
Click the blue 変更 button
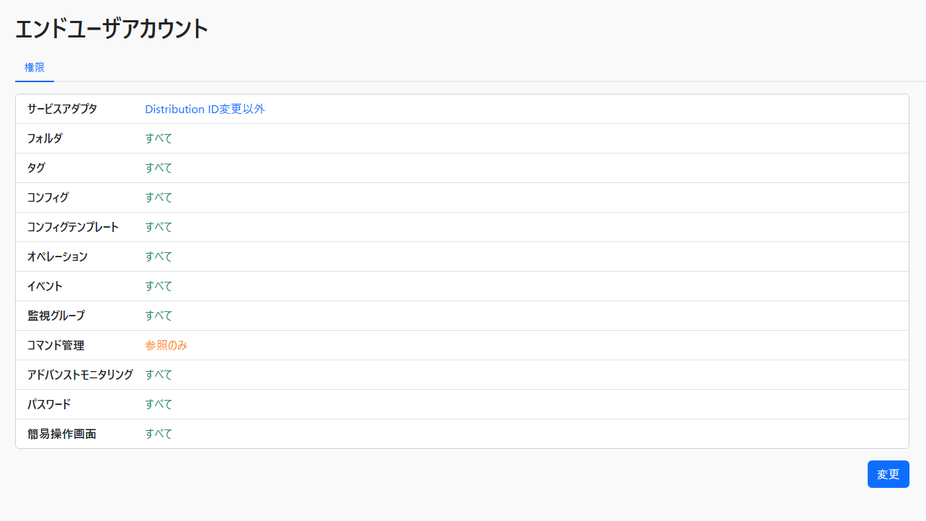pos(888,474)
